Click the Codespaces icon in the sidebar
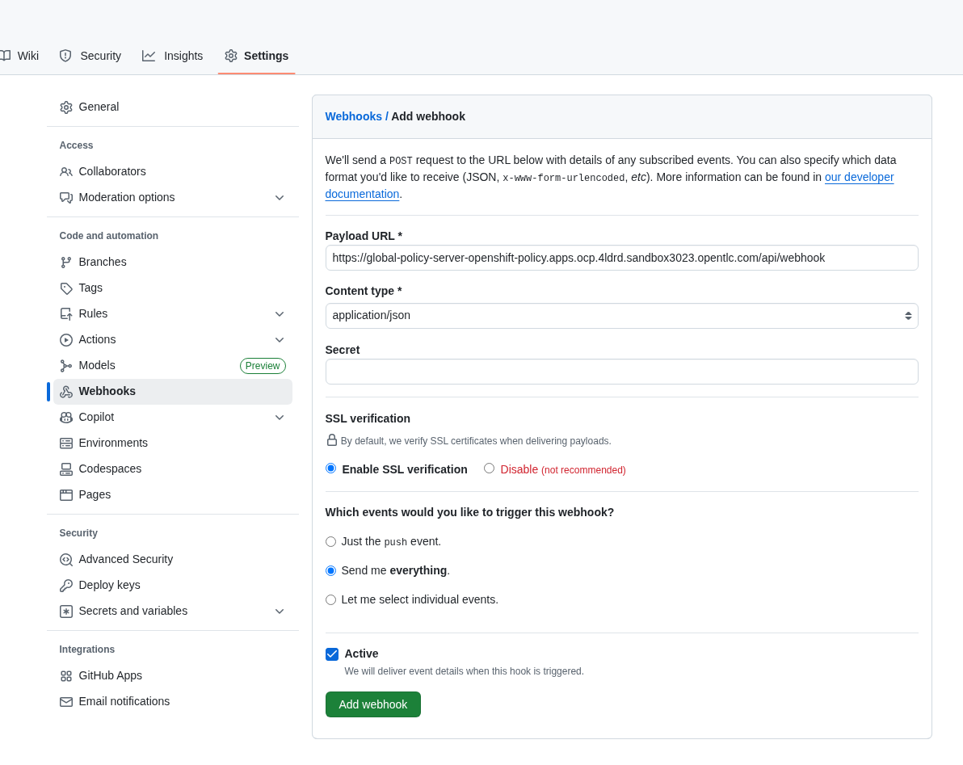The height and width of the screenshot is (765, 963). (65, 469)
